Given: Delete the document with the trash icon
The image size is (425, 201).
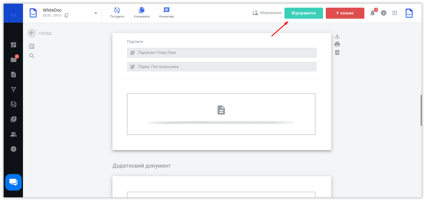Looking at the screenshot, I should (x=337, y=52).
